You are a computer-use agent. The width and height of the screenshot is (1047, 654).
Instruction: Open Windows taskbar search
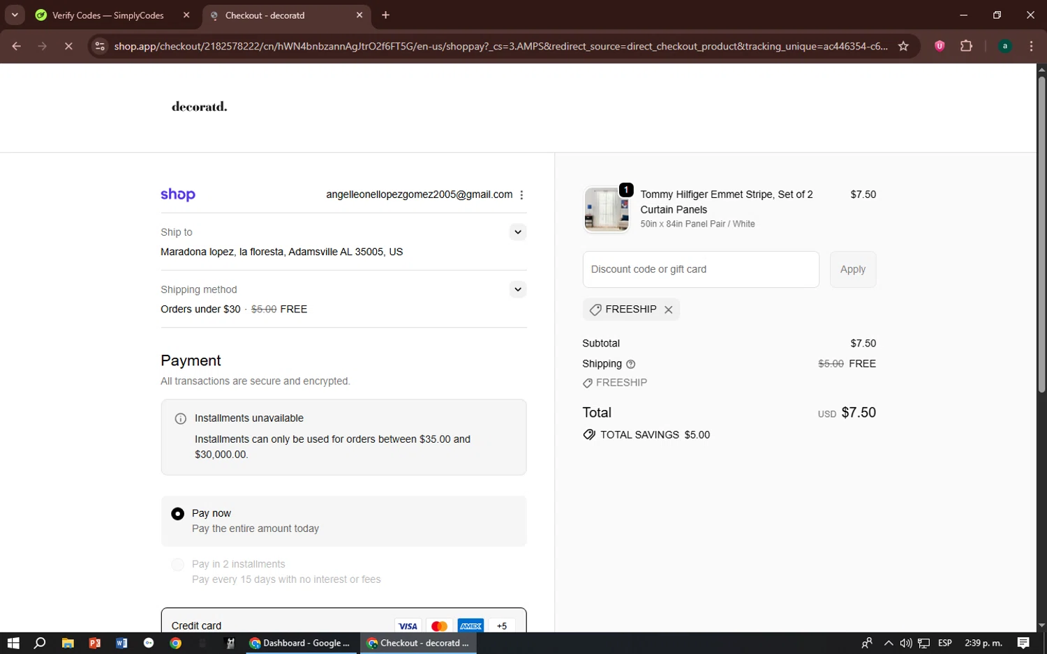pos(40,644)
